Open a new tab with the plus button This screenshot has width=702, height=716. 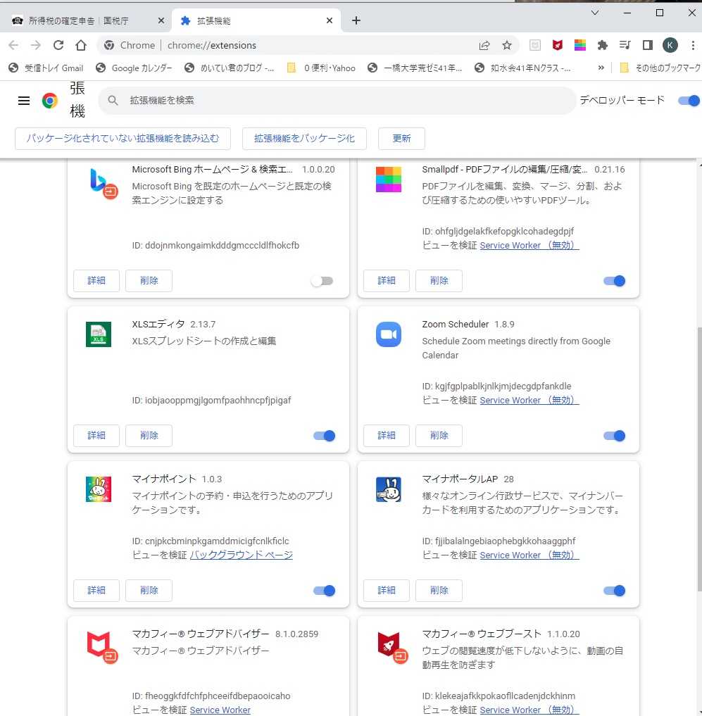point(356,21)
